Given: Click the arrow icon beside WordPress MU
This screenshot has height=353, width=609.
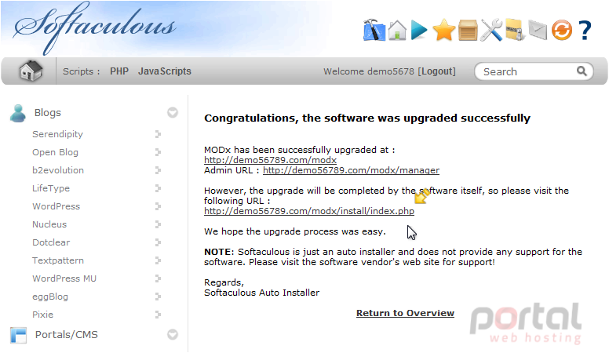Looking at the screenshot, I should 158,278.
